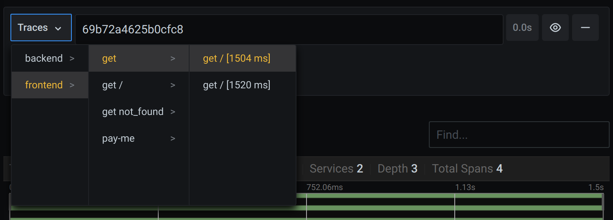Expand the get operation arrow
The height and width of the screenshot is (220, 613).
point(172,58)
